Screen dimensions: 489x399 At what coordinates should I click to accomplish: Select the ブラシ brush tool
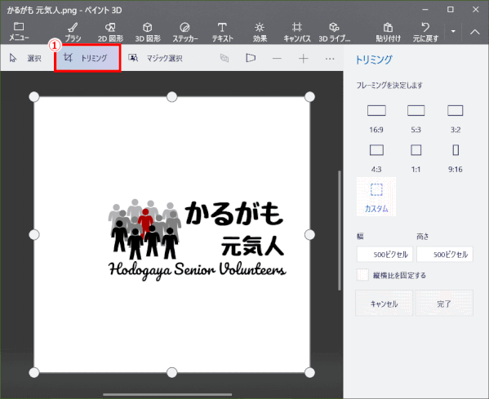pyautogui.click(x=73, y=32)
